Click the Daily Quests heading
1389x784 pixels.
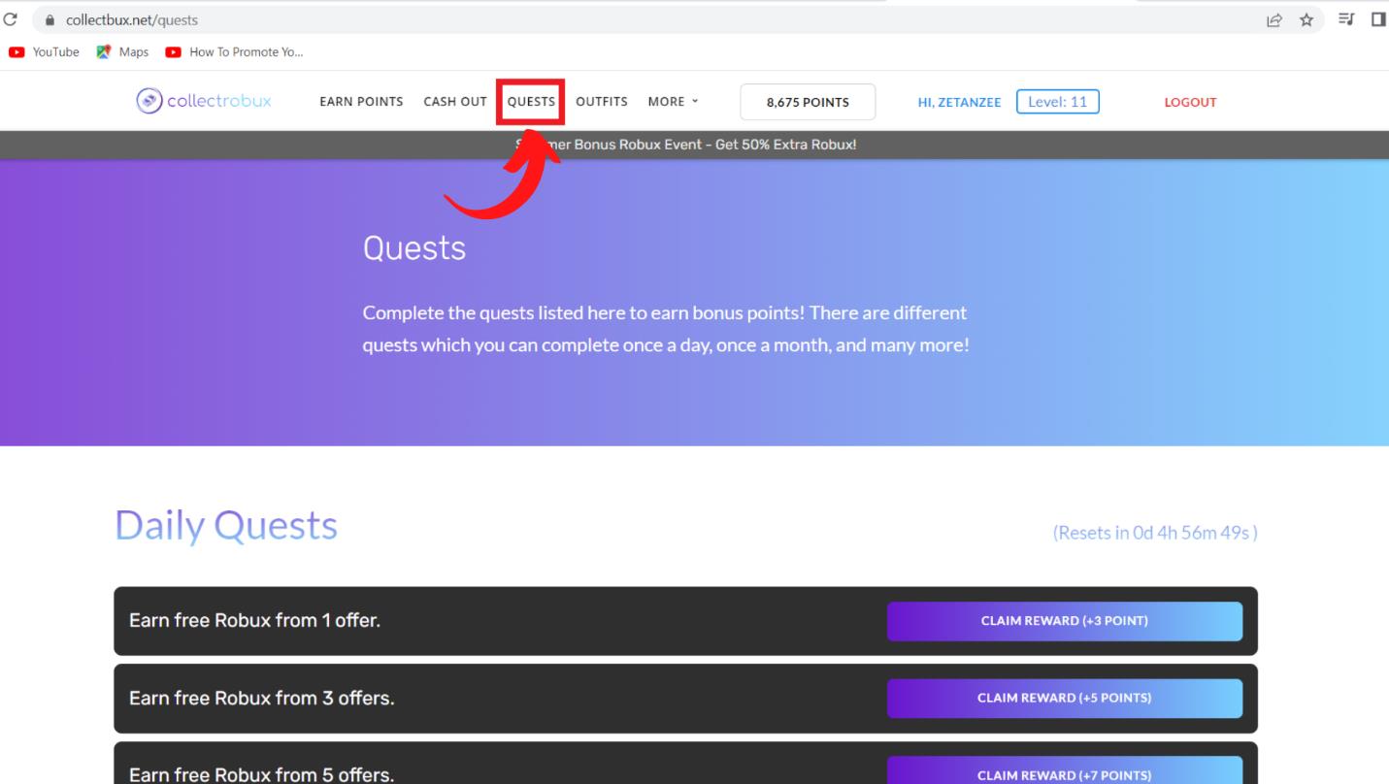pyautogui.click(x=226, y=526)
